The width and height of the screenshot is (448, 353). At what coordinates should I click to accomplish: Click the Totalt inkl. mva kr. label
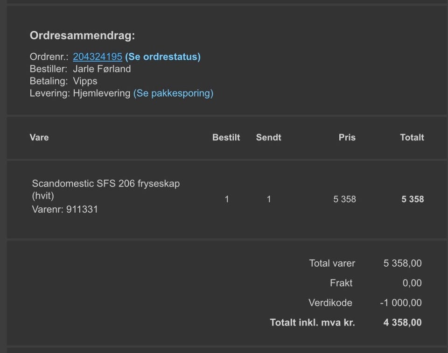tap(312, 323)
